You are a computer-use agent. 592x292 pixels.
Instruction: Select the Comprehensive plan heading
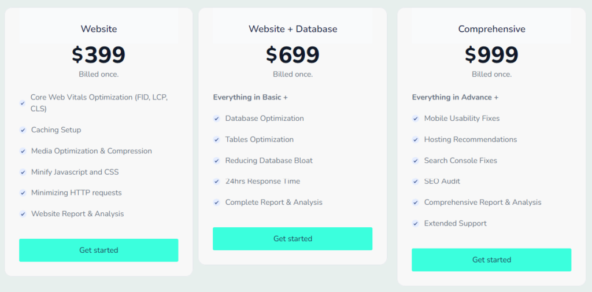(491, 29)
